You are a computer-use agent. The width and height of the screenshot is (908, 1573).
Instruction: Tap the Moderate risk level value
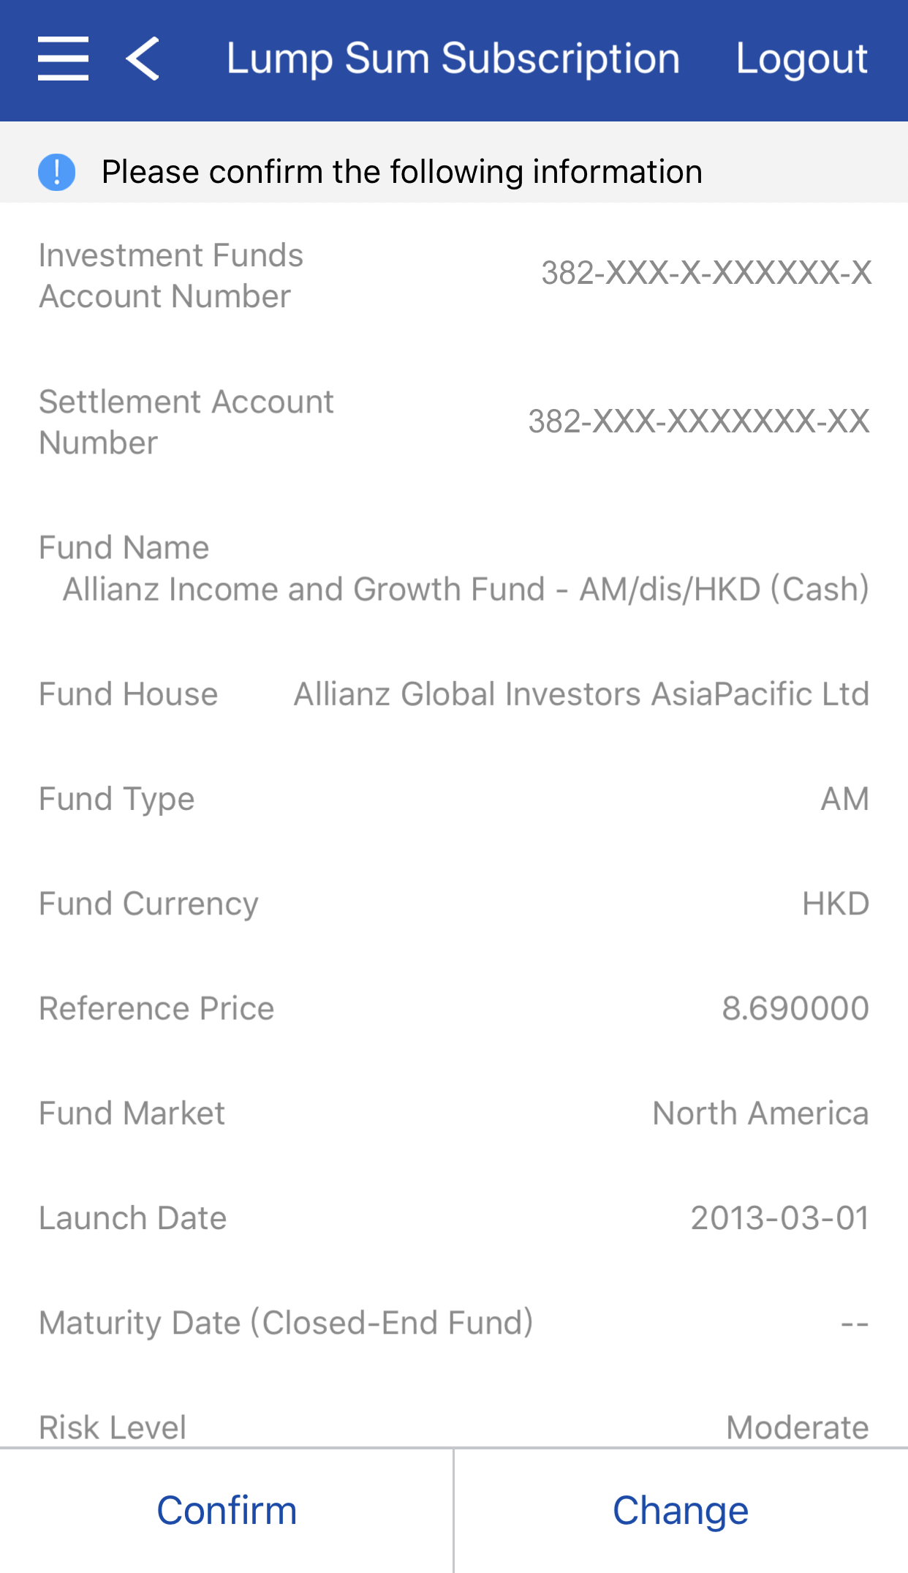pyautogui.click(x=797, y=1427)
